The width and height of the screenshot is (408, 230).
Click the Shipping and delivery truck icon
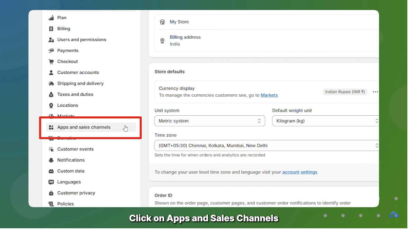(51, 84)
